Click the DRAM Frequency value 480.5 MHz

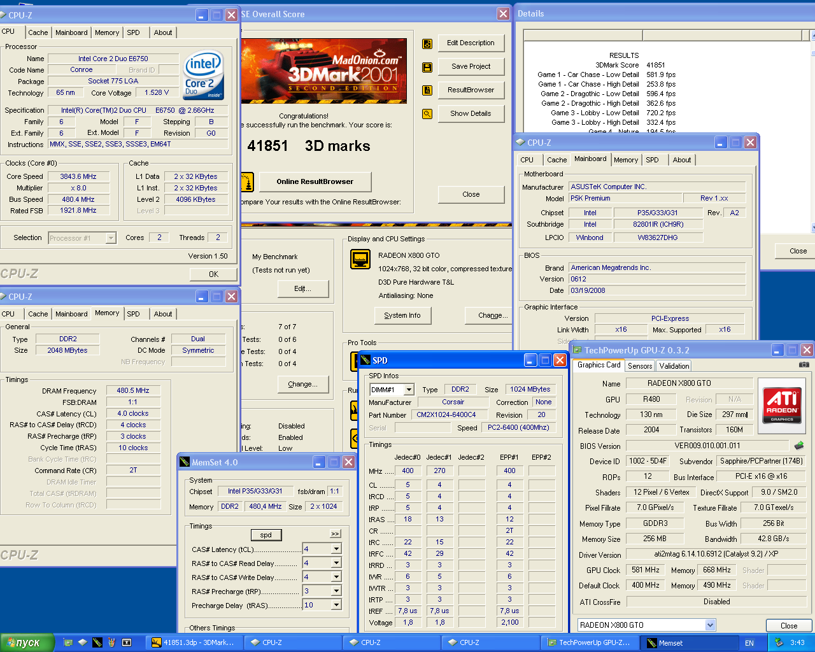point(133,391)
